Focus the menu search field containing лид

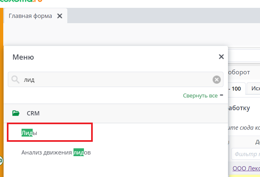pyautogui.click(x=114, y=80)
